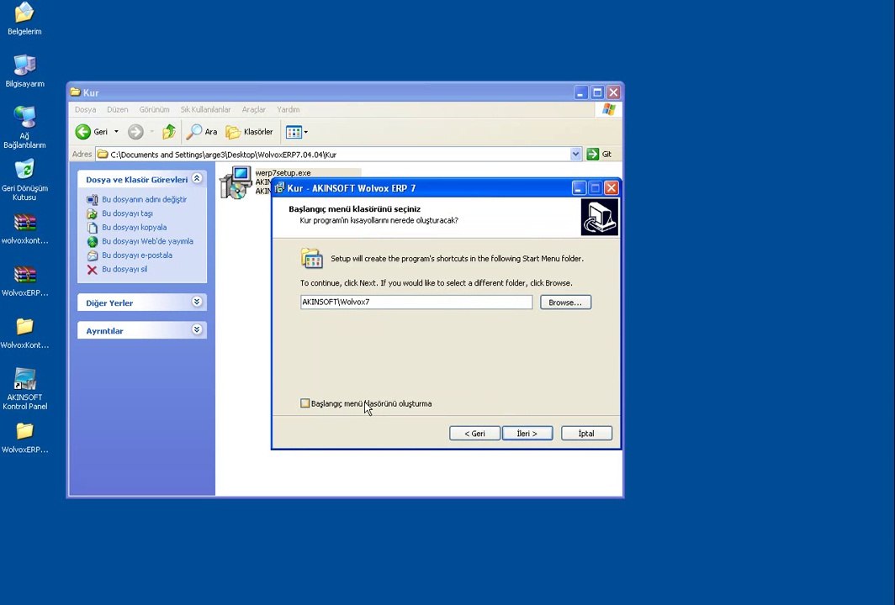Close the Kur - AKINSOFT Wolvox ERP 7 dialog
The height and width of the screenshot is (605, 895).
click(611, 187)
